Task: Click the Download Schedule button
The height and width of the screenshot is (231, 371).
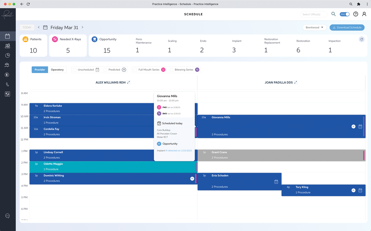Action: (x=347, y=28)
